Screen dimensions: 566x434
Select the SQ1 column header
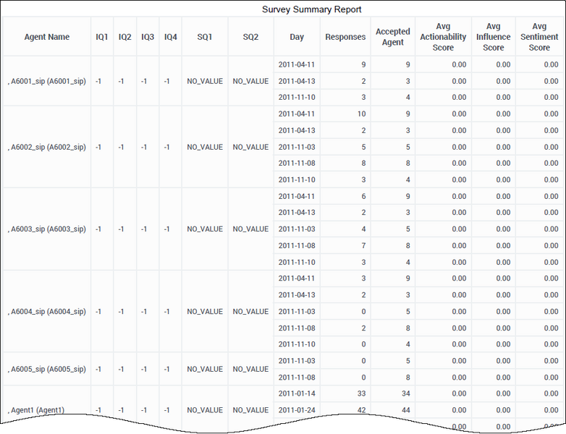point(205,37)
